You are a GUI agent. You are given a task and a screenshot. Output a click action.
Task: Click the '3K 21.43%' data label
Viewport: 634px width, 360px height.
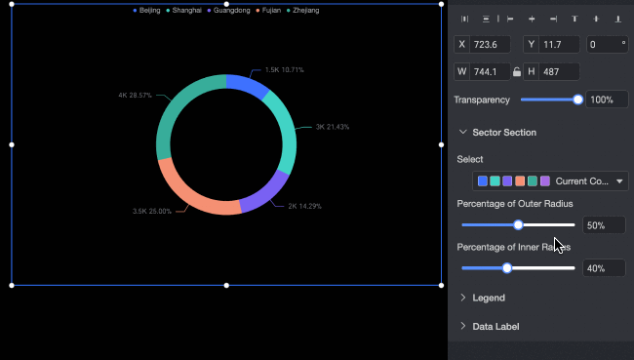333,127
